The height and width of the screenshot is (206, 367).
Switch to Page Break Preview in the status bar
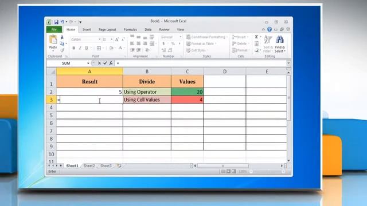(x=234, y=172)
